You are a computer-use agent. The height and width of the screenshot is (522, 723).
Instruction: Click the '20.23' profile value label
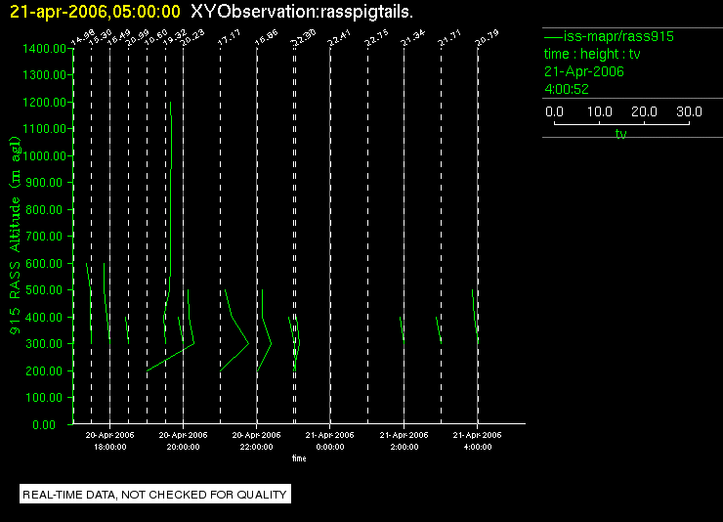coord(192,38)
